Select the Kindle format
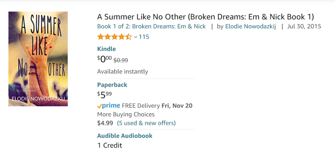 coord(106,49)
